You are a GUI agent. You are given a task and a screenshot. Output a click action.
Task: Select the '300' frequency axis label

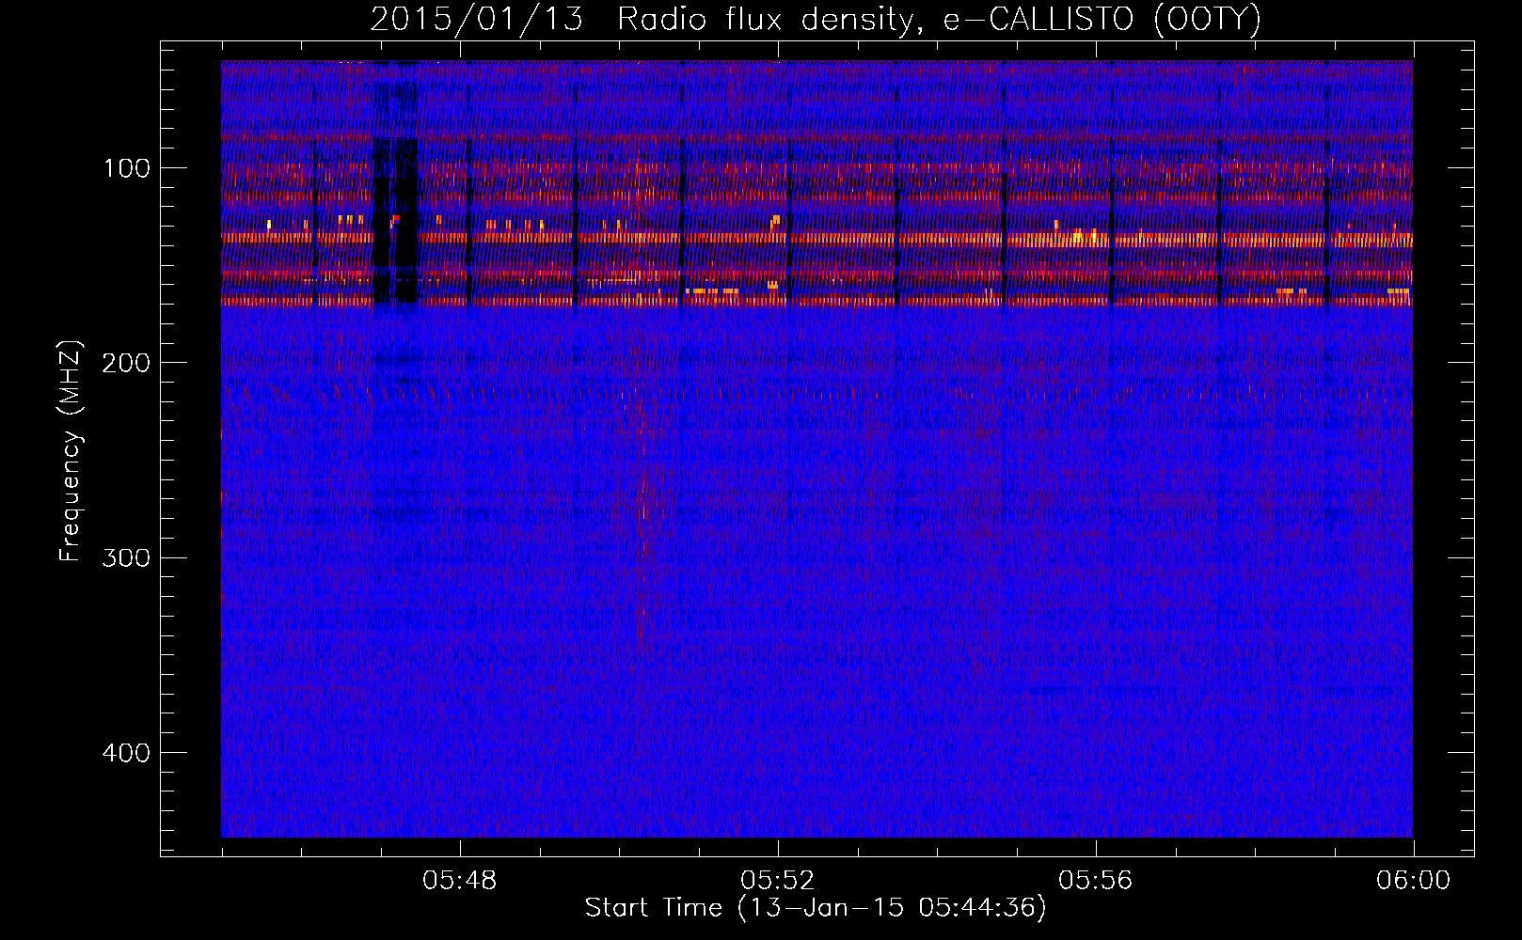point(126,557)
